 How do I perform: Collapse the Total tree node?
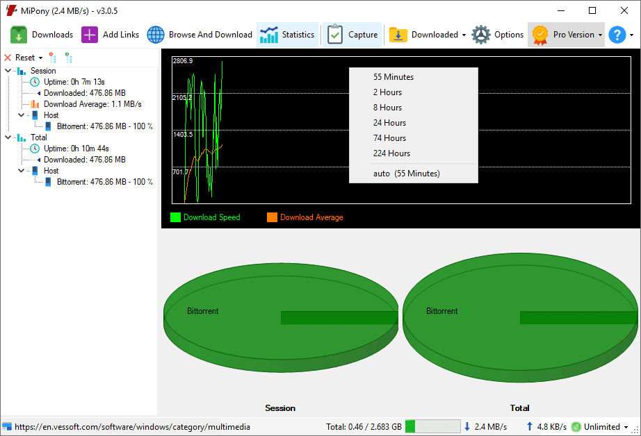tap(8, 137)
